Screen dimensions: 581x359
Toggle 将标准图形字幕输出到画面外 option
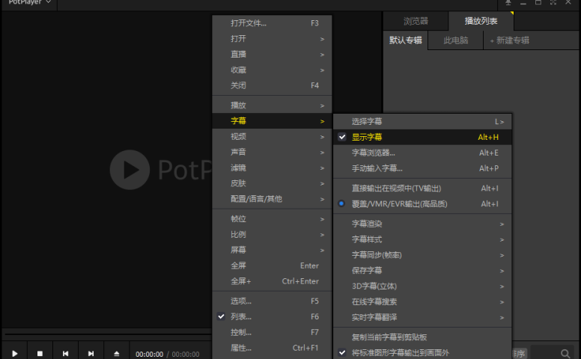pyautogui.click(x=422, y=353)
